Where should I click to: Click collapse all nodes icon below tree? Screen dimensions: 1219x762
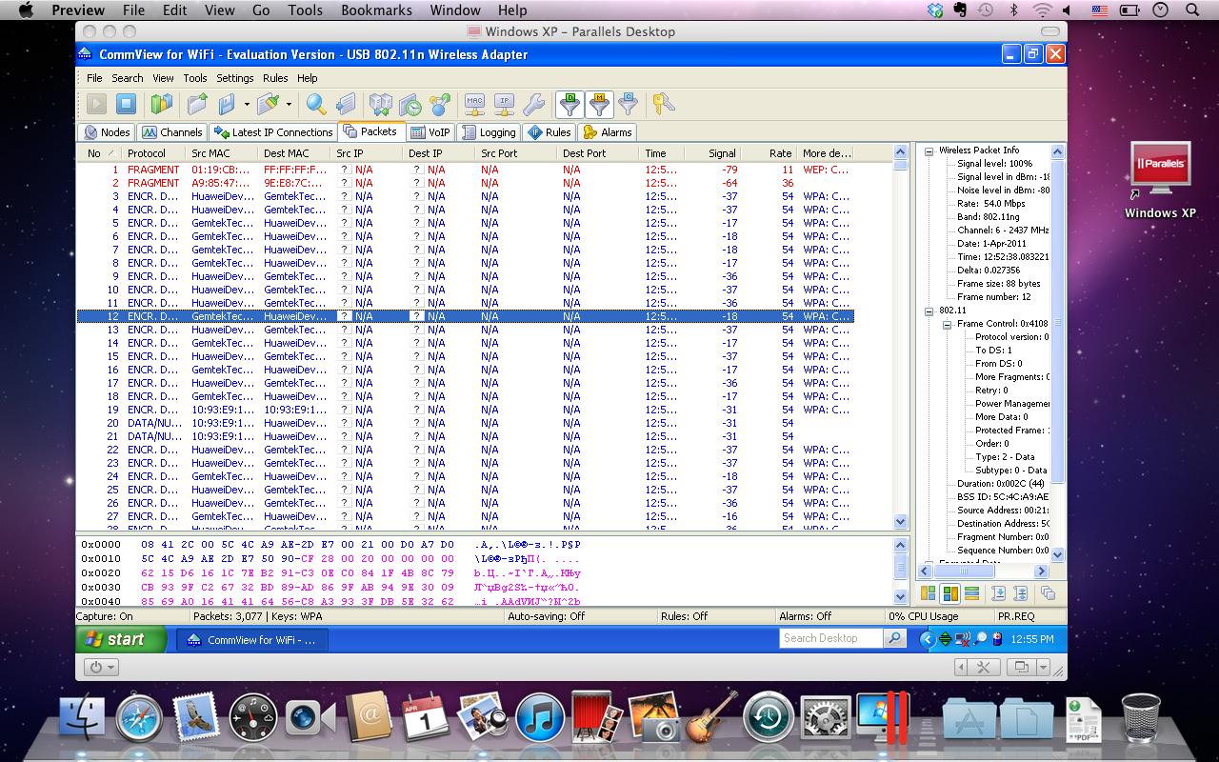click(1020, 593)
